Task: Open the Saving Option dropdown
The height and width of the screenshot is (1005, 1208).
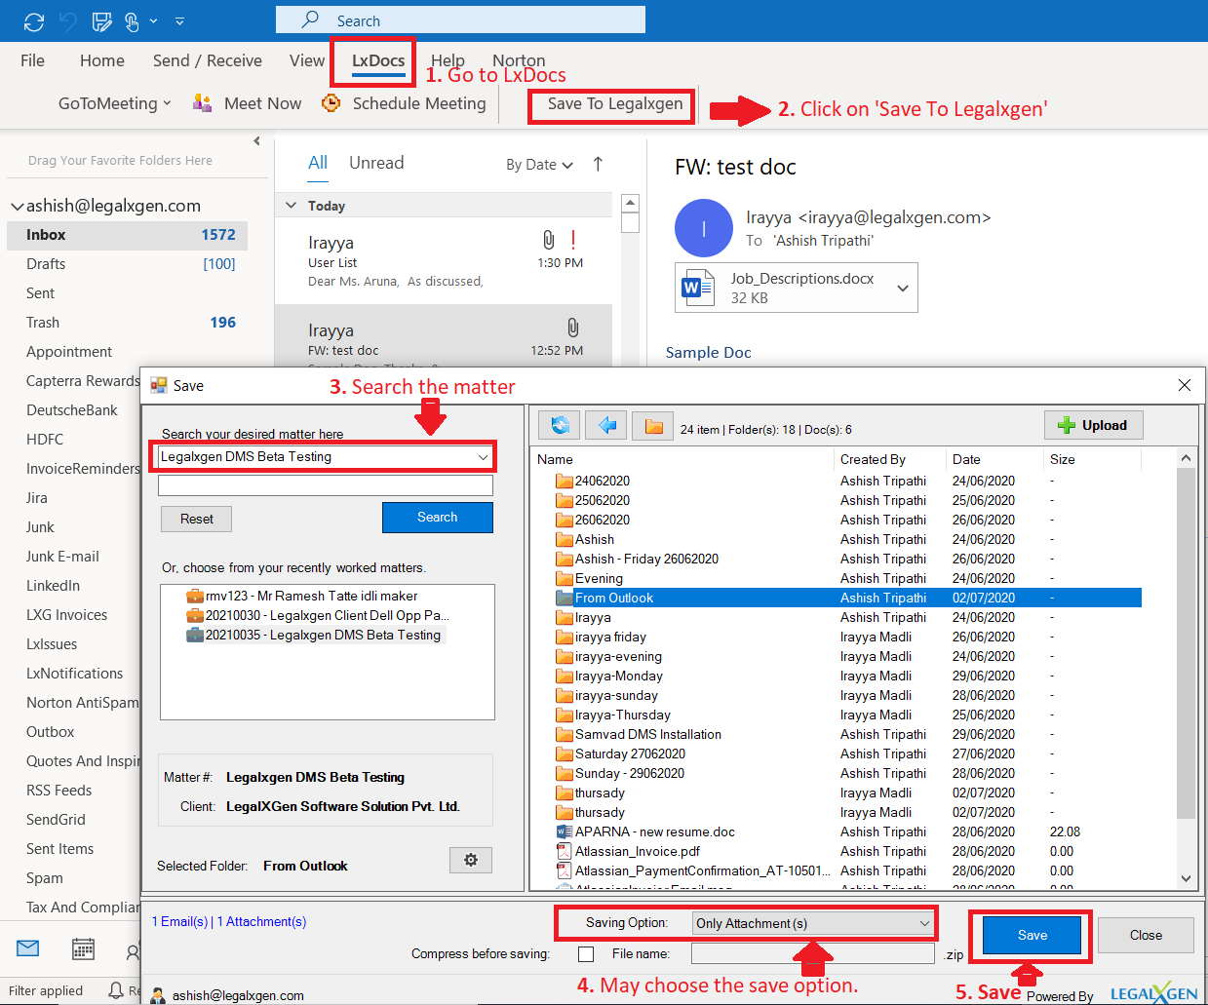Action: tap(813, 923)
